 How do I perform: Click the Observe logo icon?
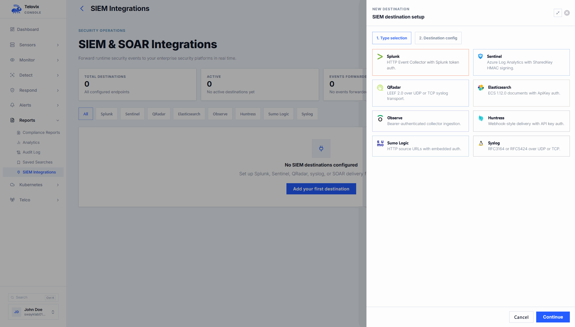[x=380, y=118]
